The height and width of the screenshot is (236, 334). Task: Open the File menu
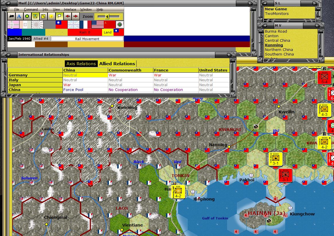point(17,9)
